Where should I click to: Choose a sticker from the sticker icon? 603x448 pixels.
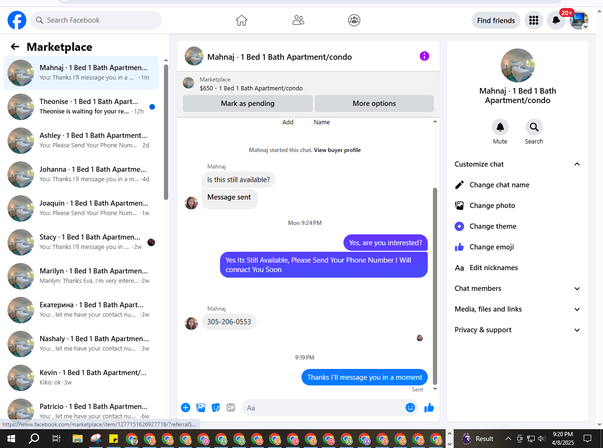coord(216,408)
